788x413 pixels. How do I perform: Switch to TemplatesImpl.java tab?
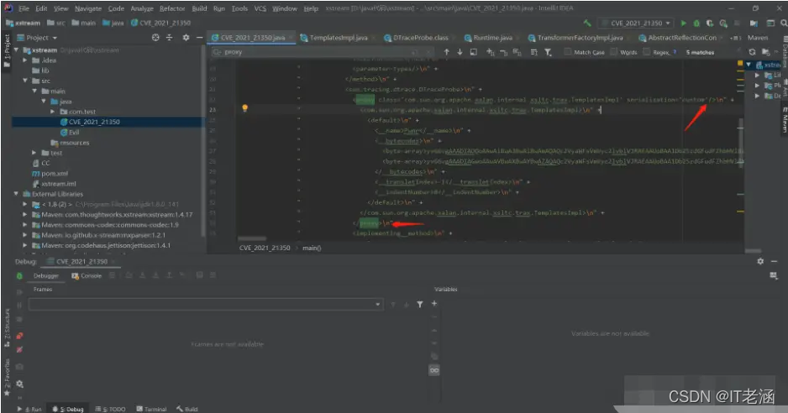[338, 38]
